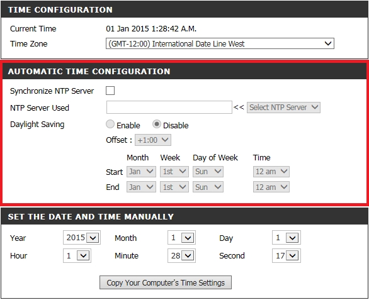Viewport: 369px width, 300px height.
Task: Open the Time Zone dropdown
Action: 220,43
